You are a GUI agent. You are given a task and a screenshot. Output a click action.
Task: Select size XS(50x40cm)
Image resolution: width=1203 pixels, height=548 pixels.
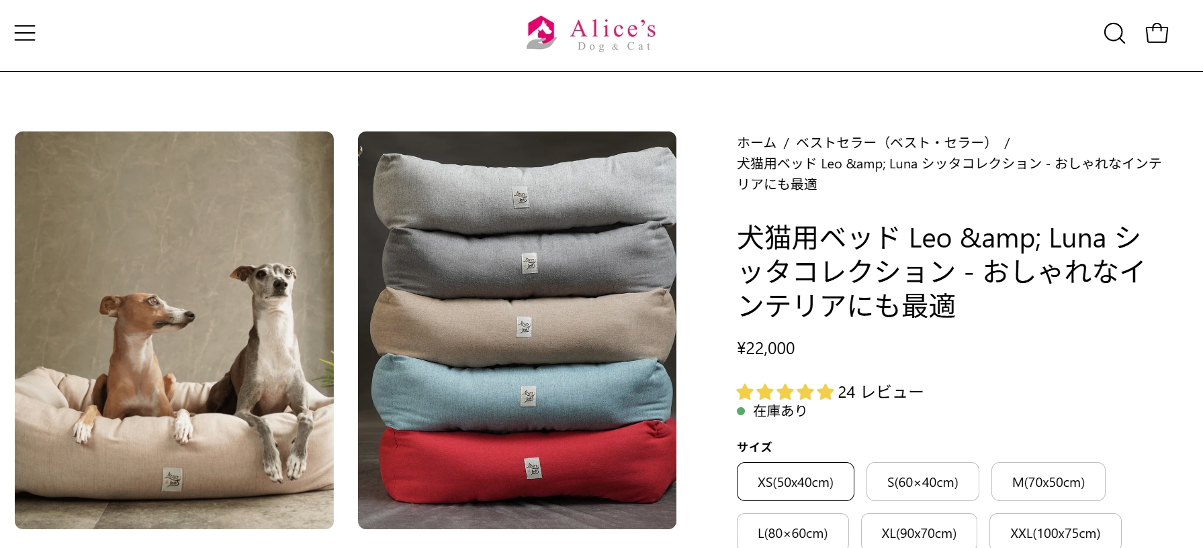[795, 482]
